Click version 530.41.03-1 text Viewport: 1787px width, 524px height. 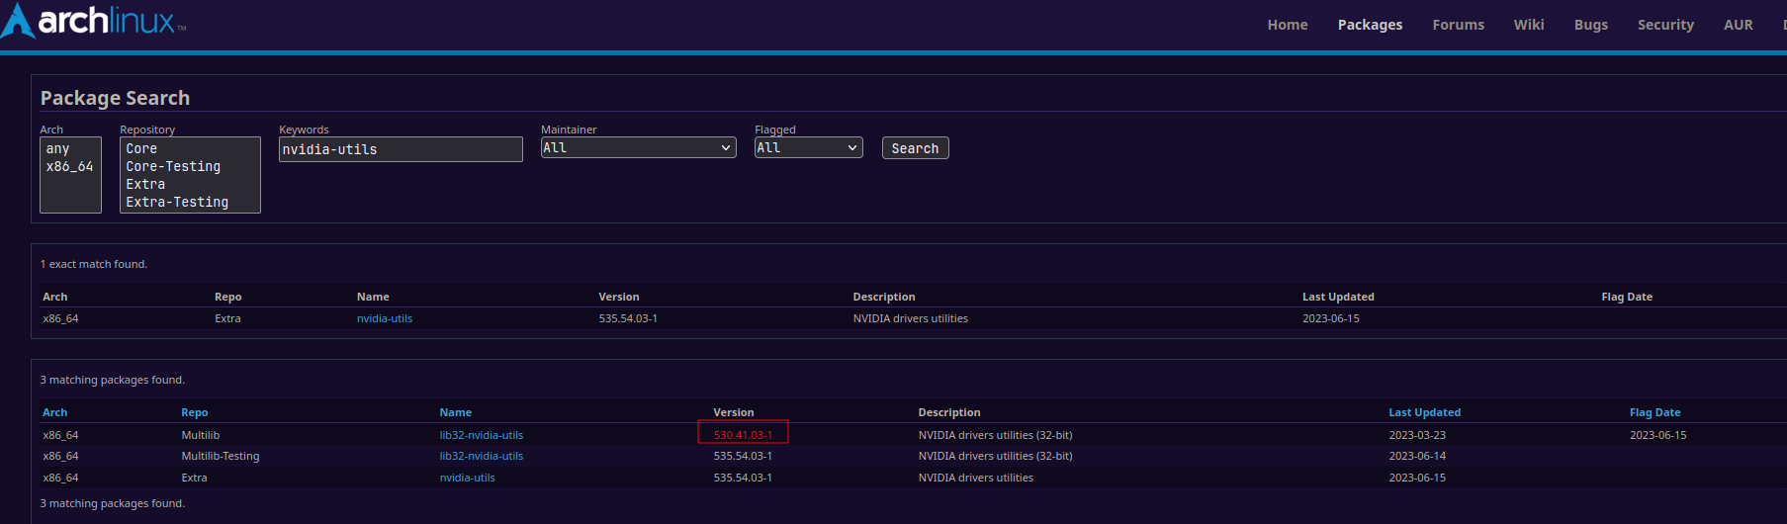(x=743, y=435)
